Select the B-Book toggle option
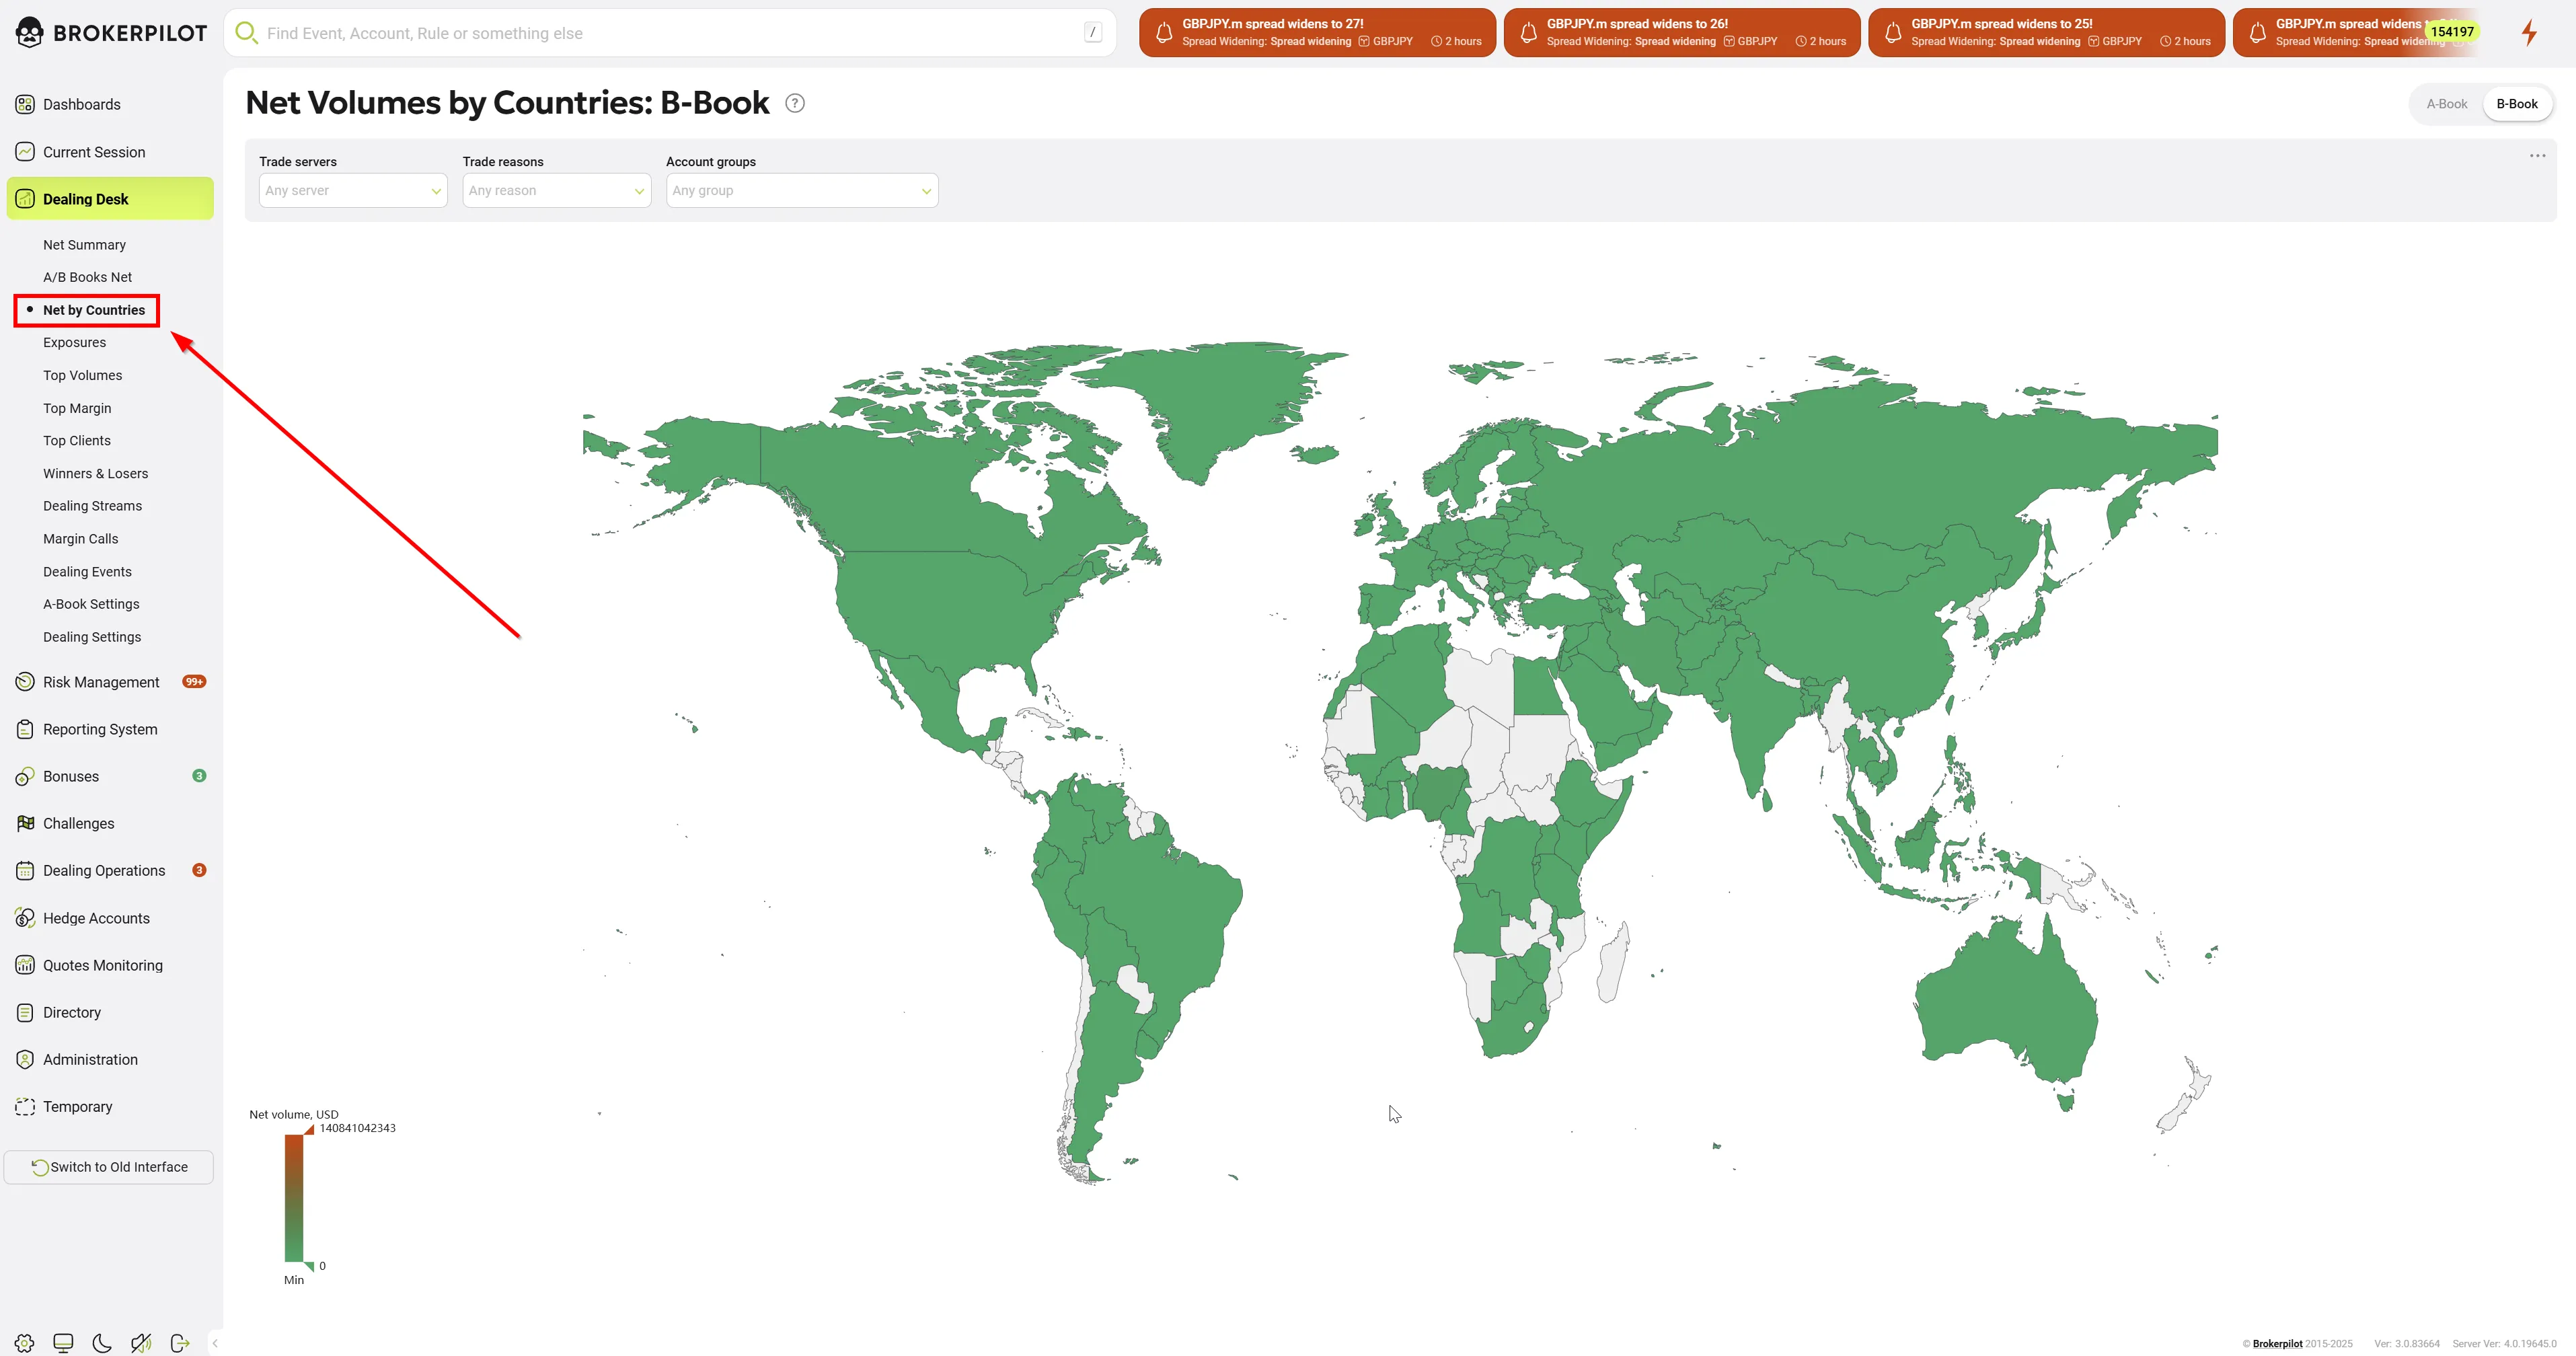 [2516, 104]
